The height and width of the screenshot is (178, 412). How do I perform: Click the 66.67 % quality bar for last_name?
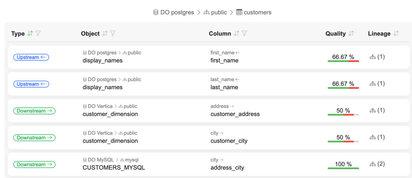point(343,84)
